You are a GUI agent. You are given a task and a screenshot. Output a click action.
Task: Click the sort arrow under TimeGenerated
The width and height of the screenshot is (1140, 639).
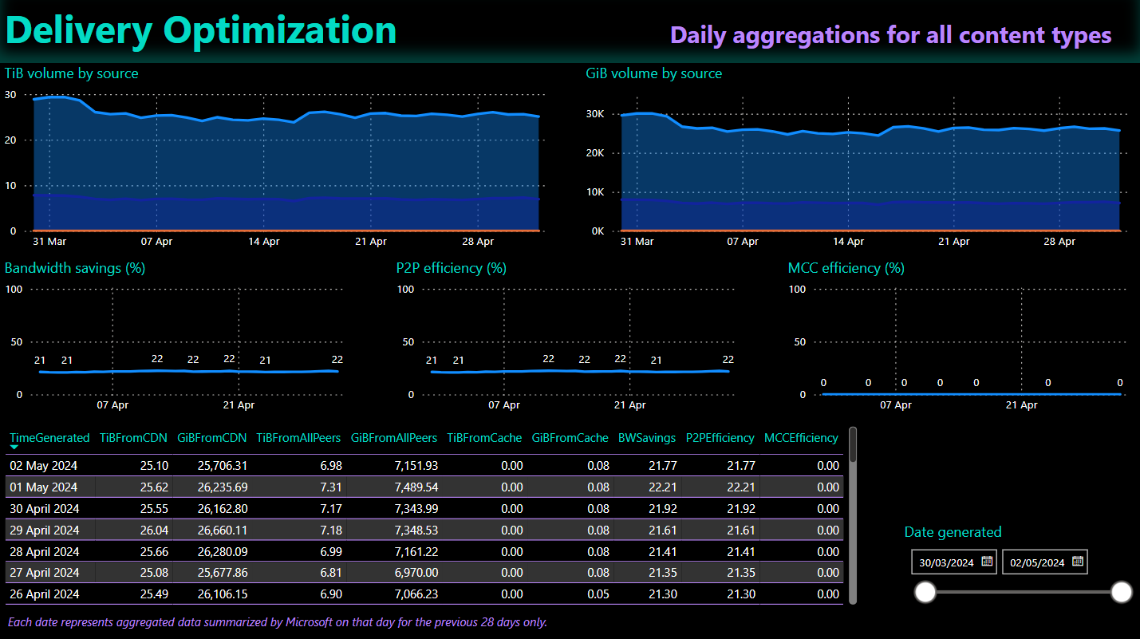point(14,448)
